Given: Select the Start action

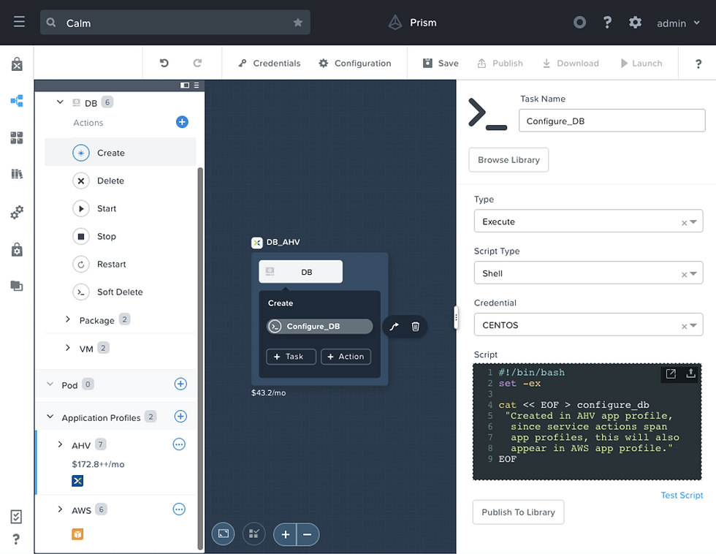Looking at the screenshot, I should pos(120,209).
